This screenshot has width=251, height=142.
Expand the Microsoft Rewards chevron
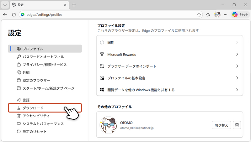pyautogui.click(x=237, y=54)
